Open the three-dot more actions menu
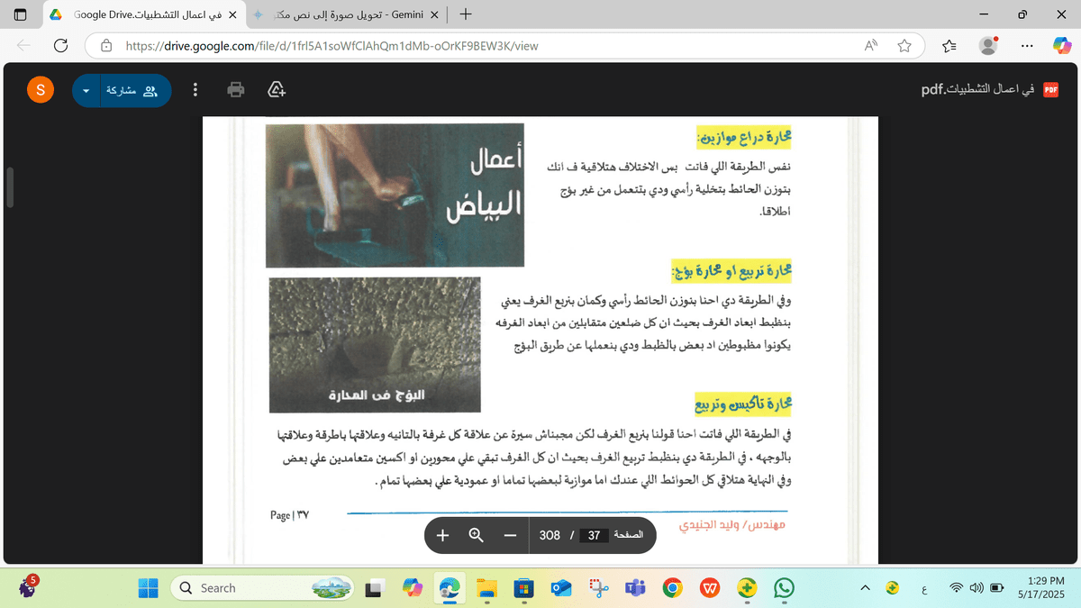 click(x=195, y=90)
